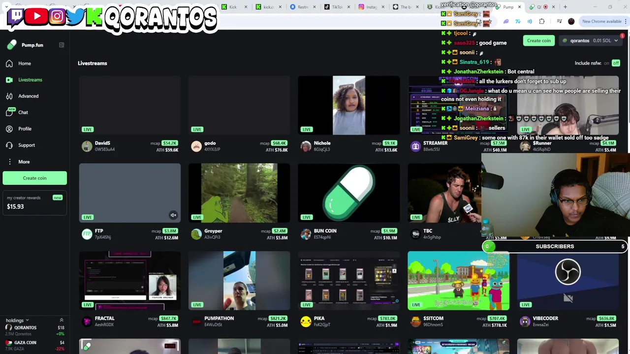
Task: Open New Chrome available menu
Action: pyautogui.click(x=603, y=21)
